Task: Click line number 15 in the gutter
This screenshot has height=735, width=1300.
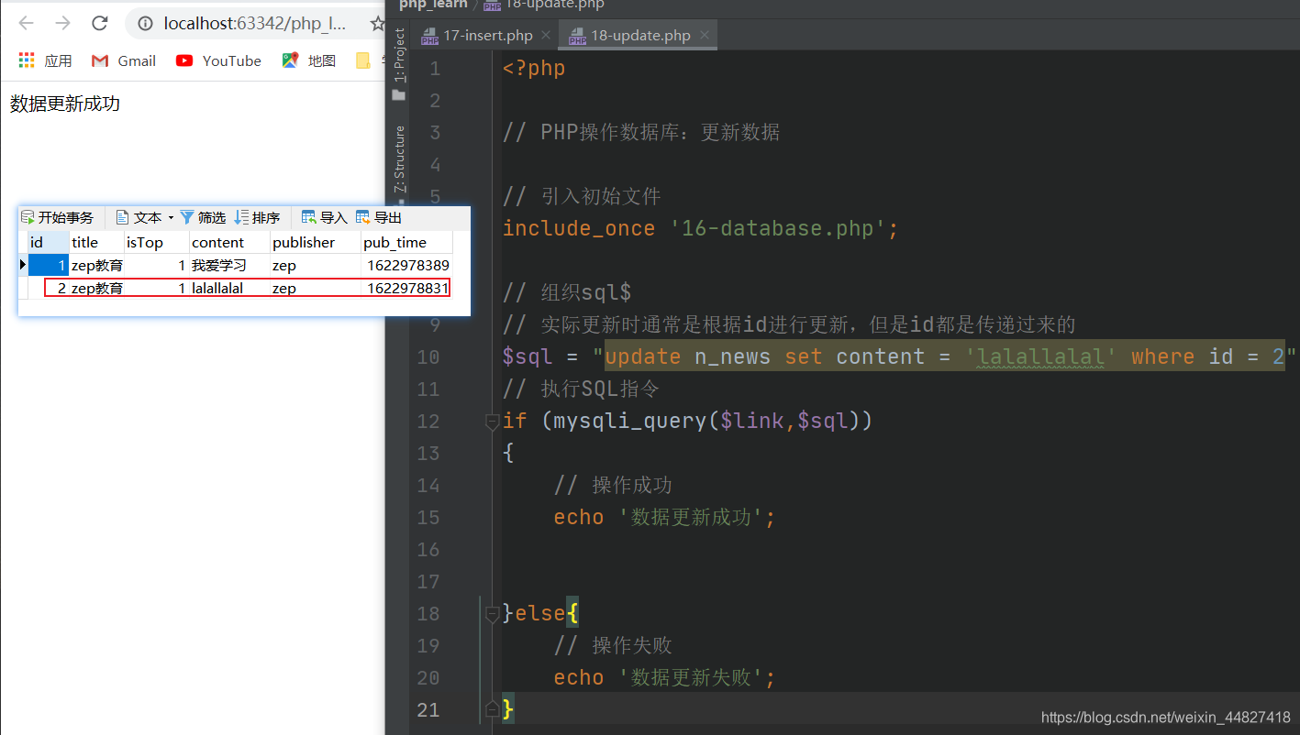Action: [x=428, y=517]
